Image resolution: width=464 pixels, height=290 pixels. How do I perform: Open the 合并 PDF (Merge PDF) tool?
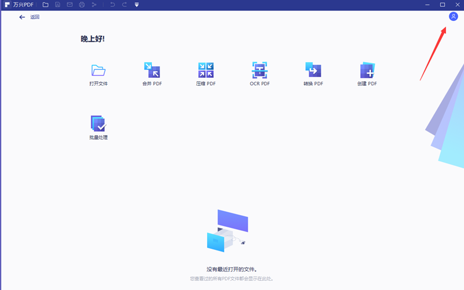coord(152,71)
